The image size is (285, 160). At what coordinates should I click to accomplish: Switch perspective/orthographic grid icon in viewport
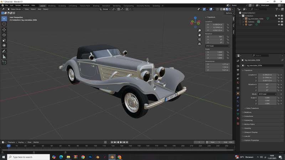click(199, 44)
